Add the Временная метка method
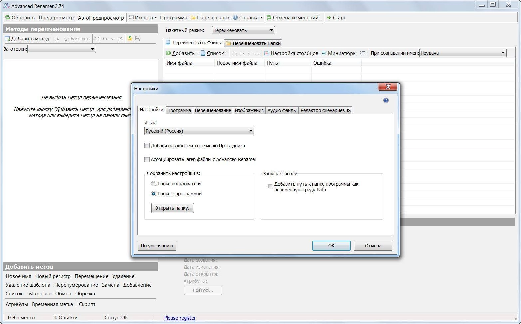 tap(52, 304)
